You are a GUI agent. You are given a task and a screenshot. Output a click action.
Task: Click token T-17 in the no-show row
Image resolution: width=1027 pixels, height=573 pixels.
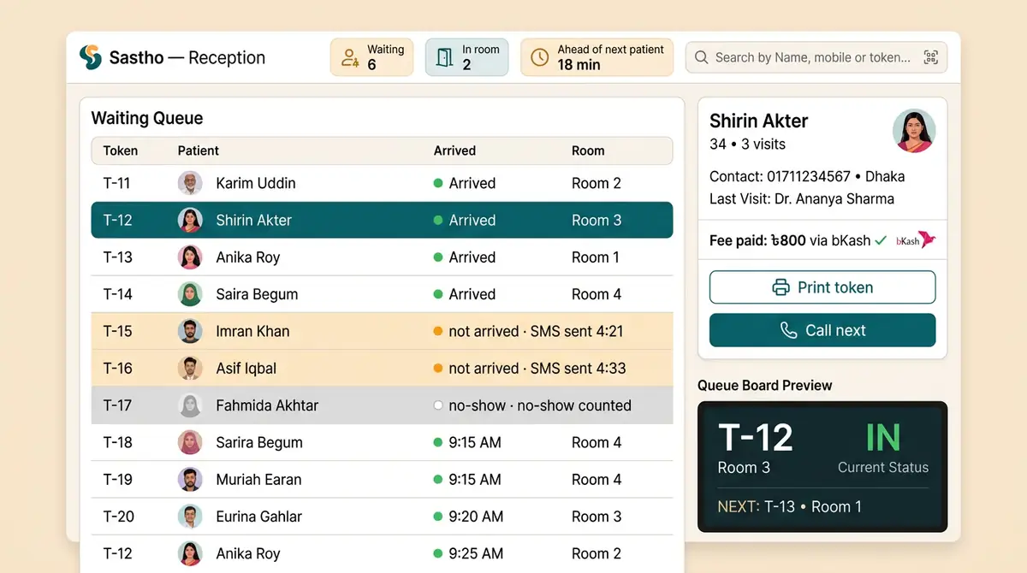pyautogui.click(x=118, y=405)
